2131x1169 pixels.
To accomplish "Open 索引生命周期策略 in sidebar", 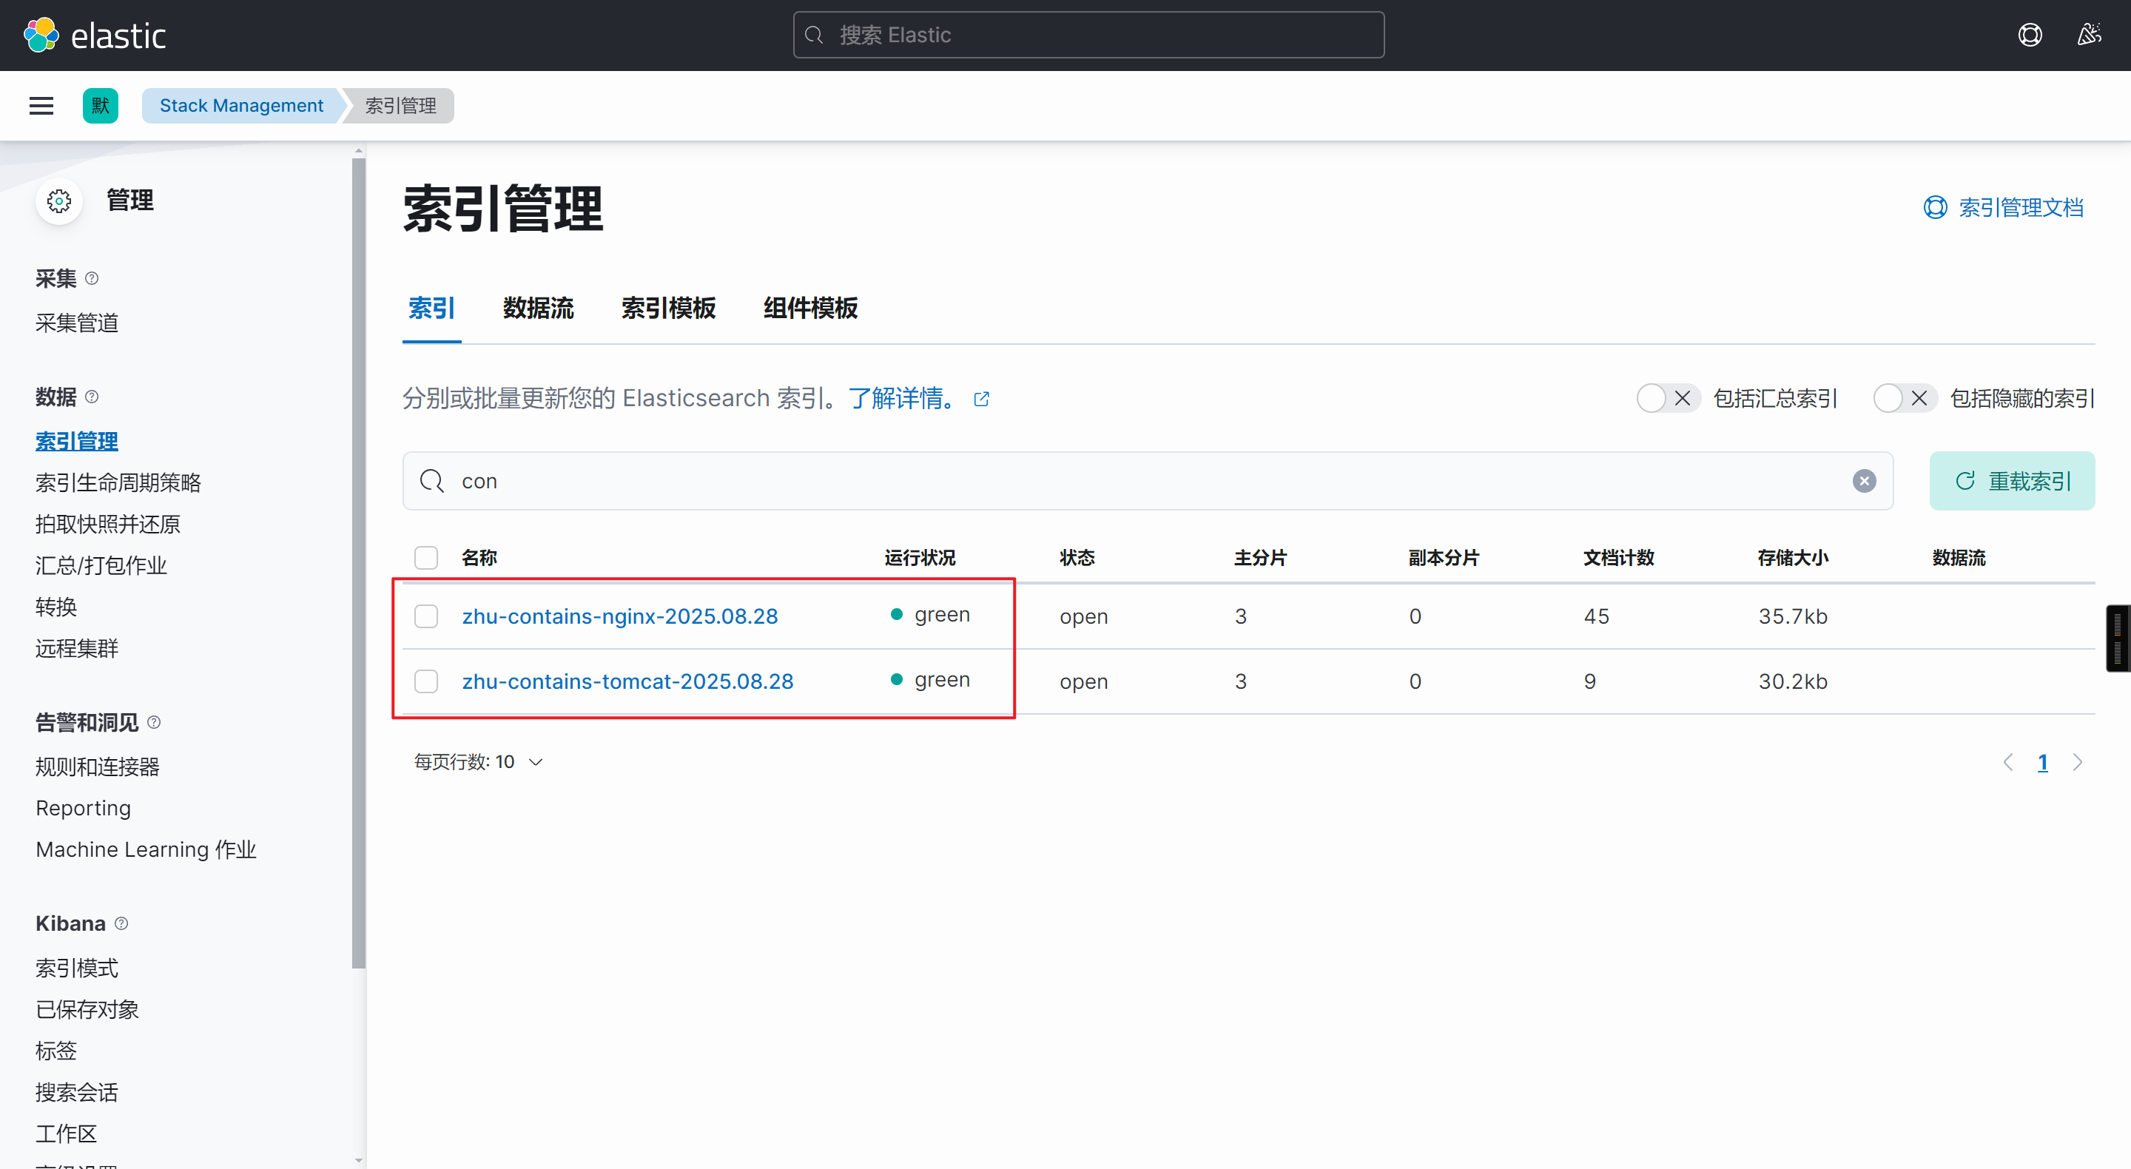I will tap(118, 482).
